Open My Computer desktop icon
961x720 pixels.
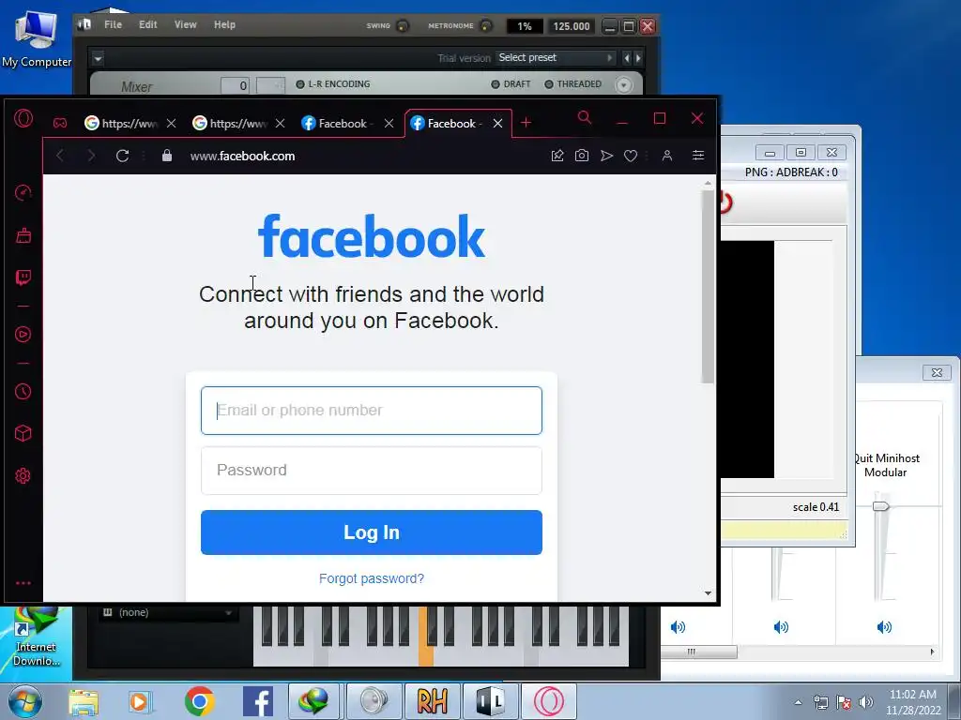pyautogui.click(x=37, y=37)
